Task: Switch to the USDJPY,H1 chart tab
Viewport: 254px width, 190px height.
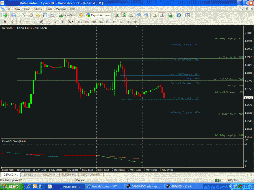Action: click(x=50, y=175)
